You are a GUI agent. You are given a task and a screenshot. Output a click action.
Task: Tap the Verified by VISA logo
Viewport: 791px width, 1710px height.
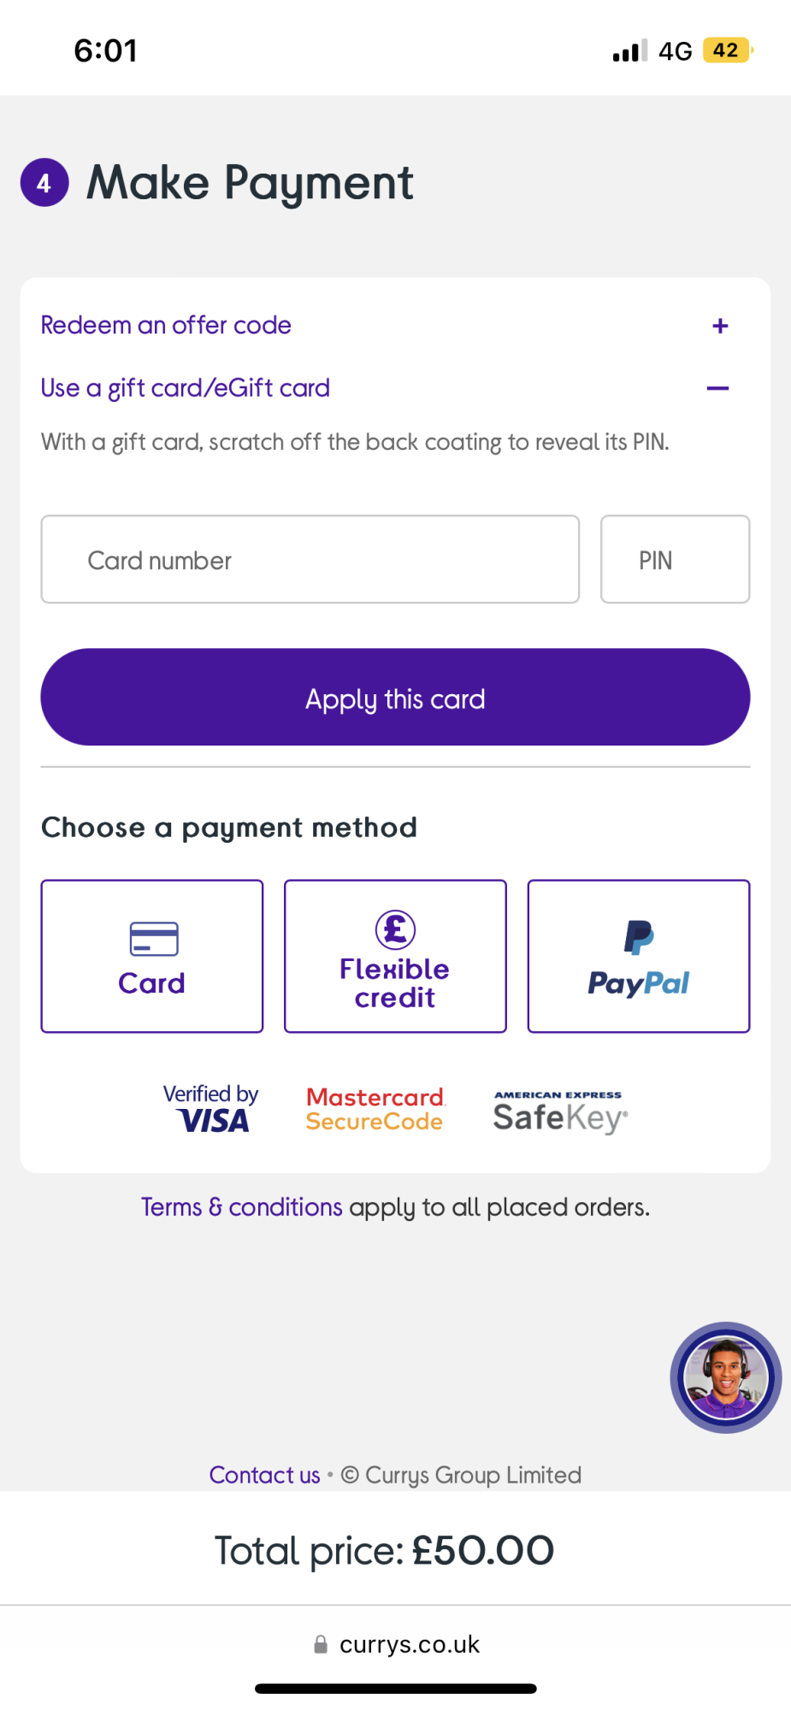(211, 1109)
